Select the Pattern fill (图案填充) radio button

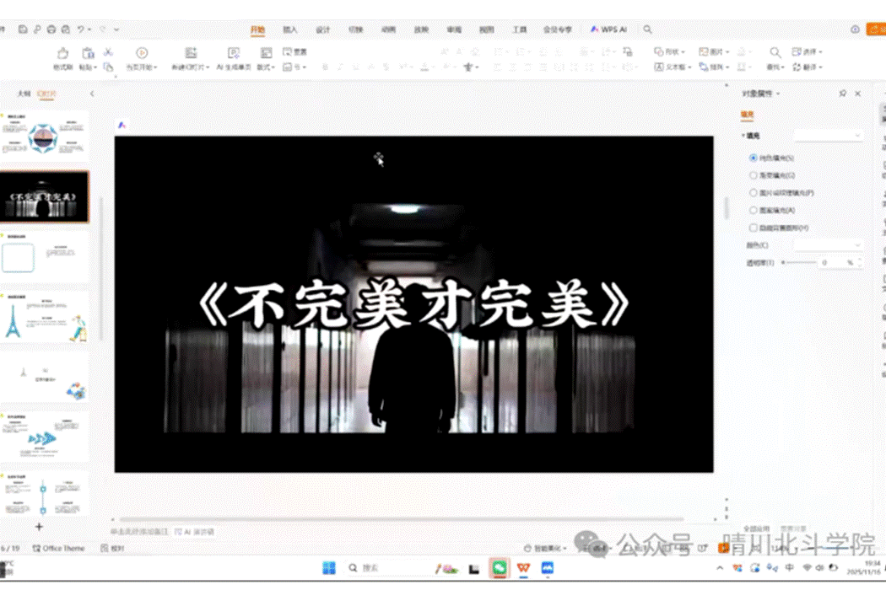(x=754, y=210)
